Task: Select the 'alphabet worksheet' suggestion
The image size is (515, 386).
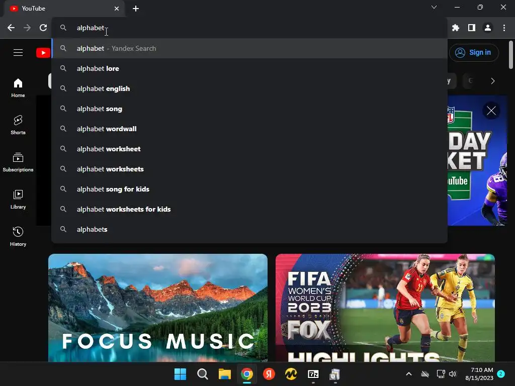Action: tap(249, 149)
